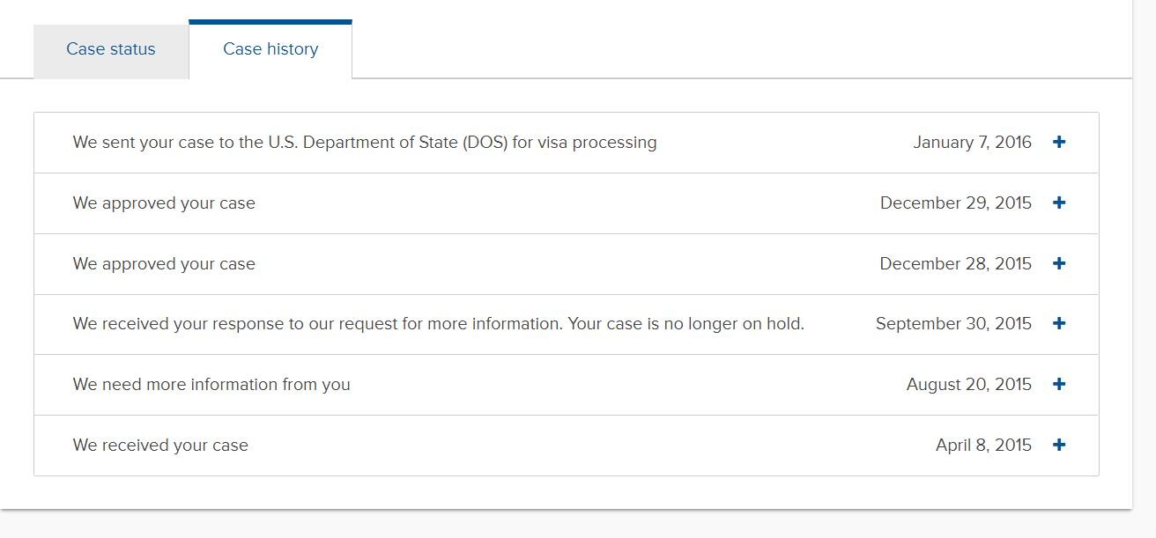Screen dimensions: 1156x538
Task: Click the plus icon beside August 20, 2015
Action: pos(1059,384)
